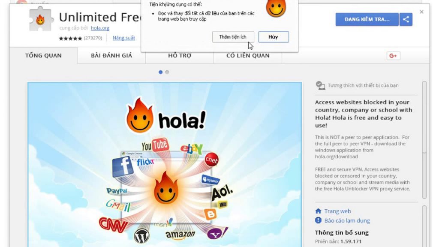Image resolution: width=439 pixels, height=247 pixels.
Task: Click the home icon beside Trang web
Action: point(319,211)
